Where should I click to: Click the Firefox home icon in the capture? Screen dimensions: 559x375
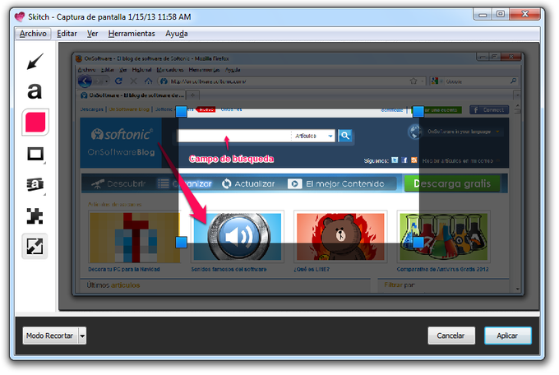pos(148,81)
